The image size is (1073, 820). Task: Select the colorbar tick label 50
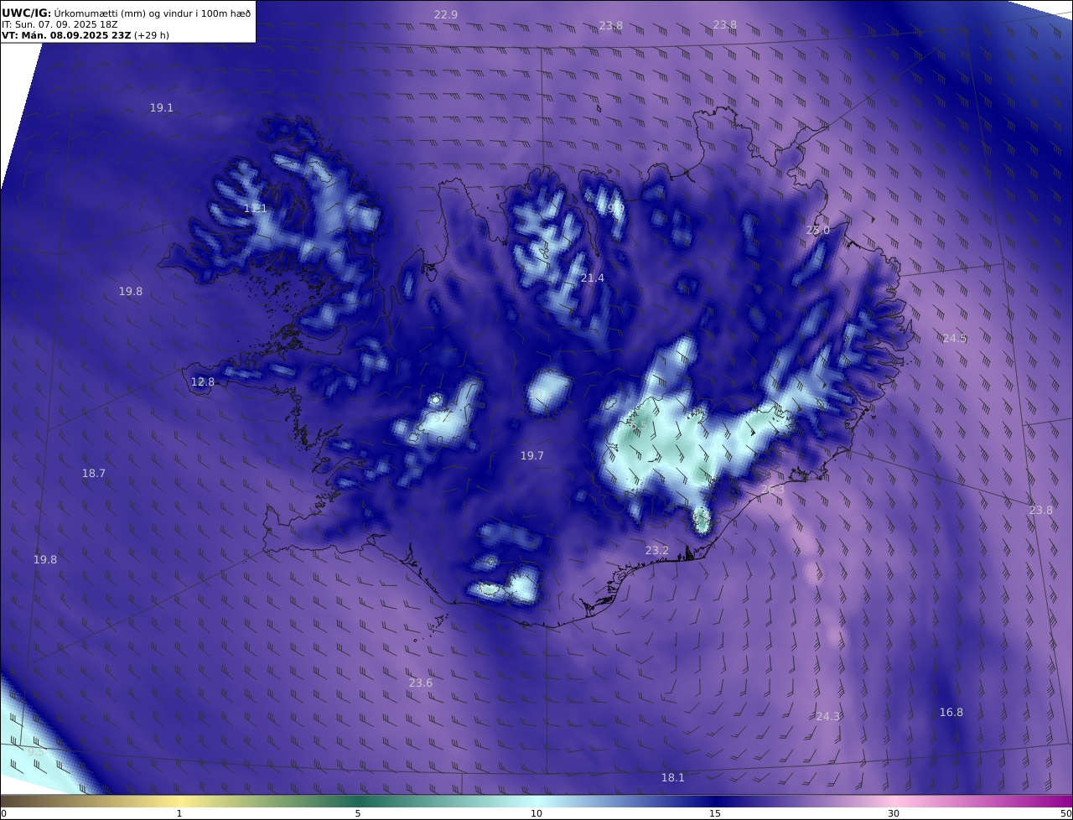click(1065, 813)
